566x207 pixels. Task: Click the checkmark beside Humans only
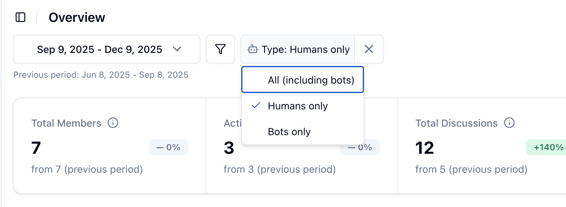coord(256,105)
